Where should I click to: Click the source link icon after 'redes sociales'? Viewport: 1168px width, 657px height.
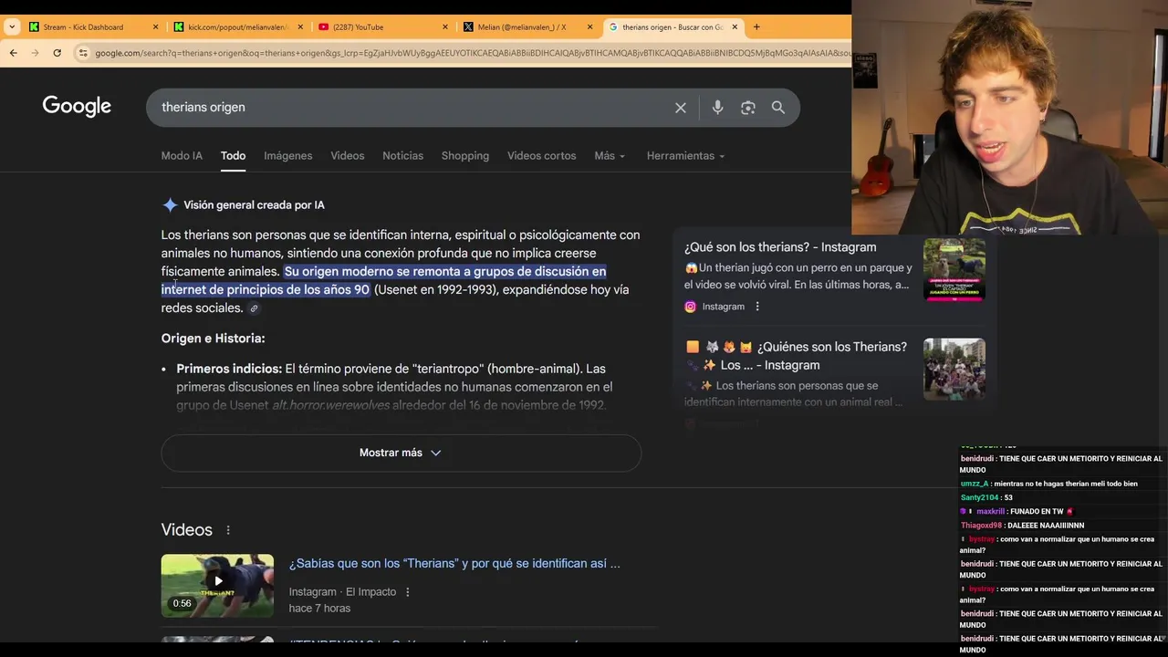pos(255,308)
